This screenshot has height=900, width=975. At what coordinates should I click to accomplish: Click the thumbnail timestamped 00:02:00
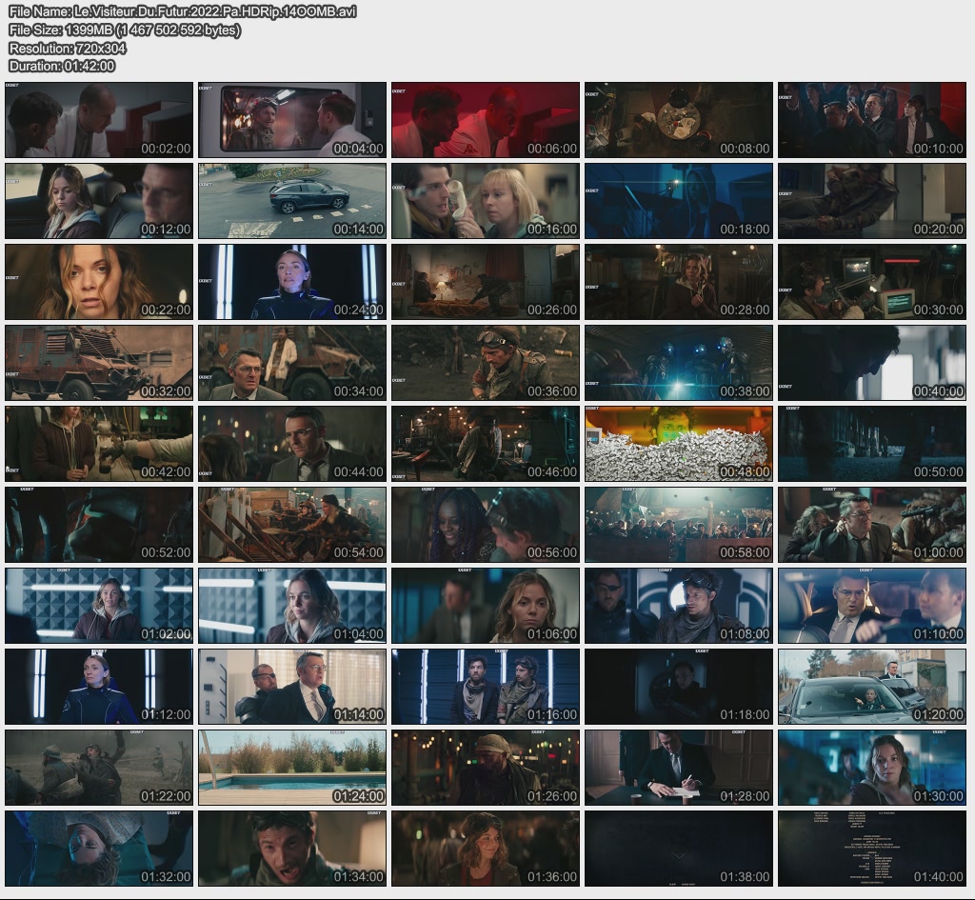point(99,120)
